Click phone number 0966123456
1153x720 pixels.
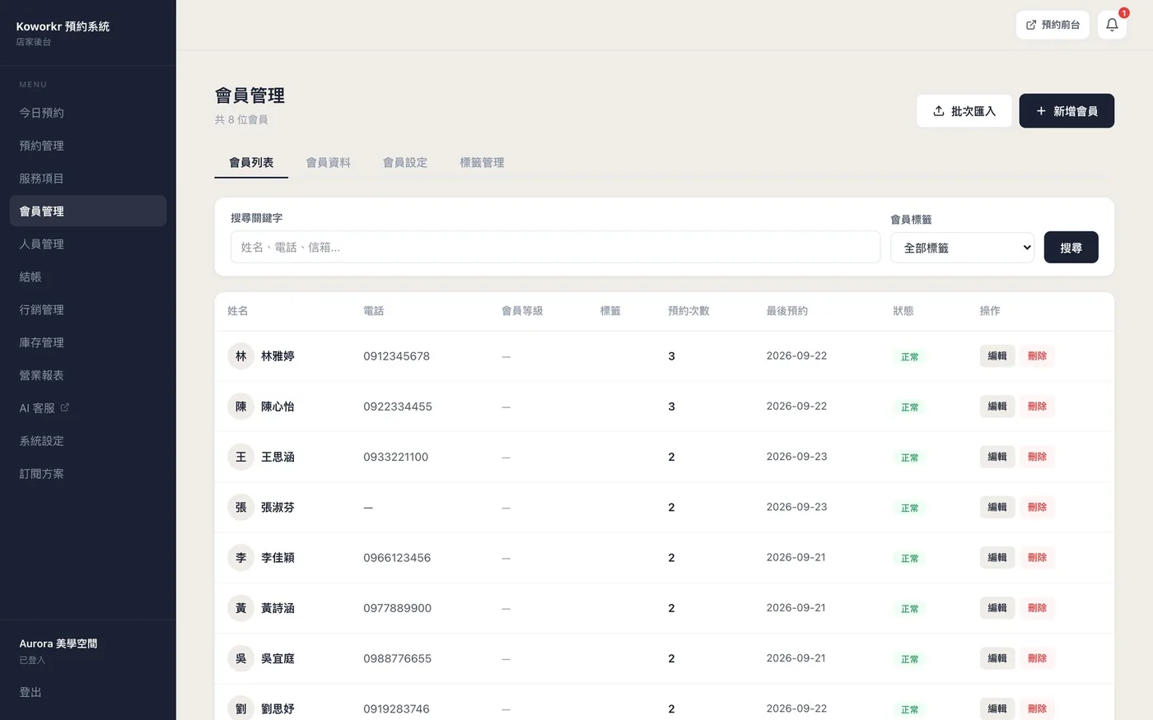click(397, 558)
